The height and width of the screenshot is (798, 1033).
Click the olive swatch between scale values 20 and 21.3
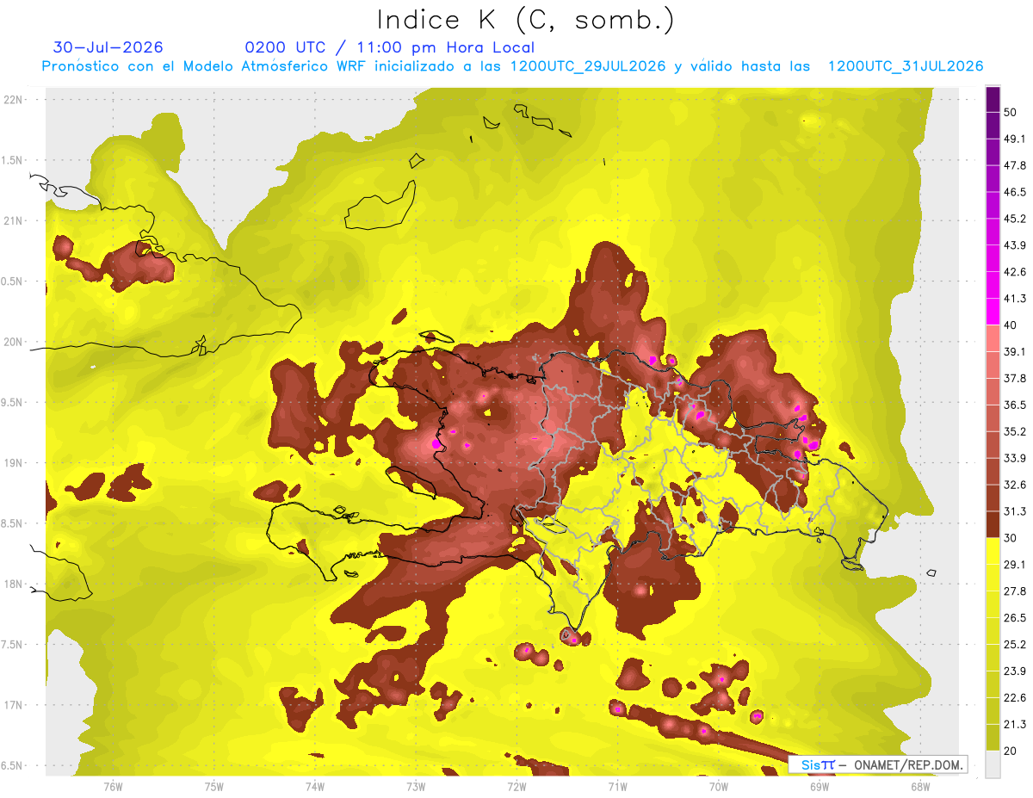click(993, 738)
